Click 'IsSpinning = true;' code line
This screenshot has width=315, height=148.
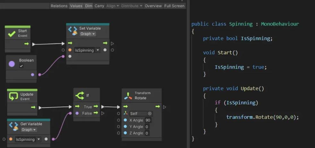(241, 67)
